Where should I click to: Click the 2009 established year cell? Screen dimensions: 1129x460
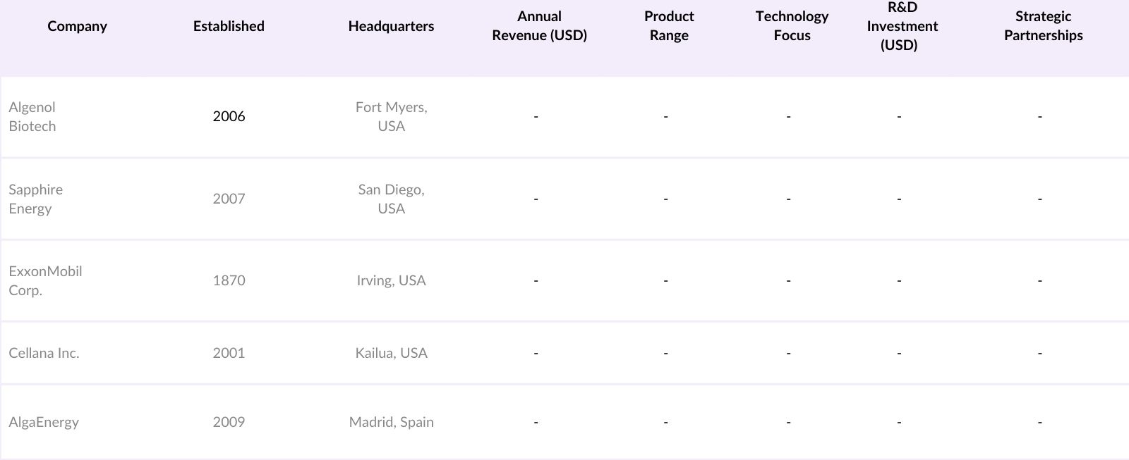(x=229, y=423)
